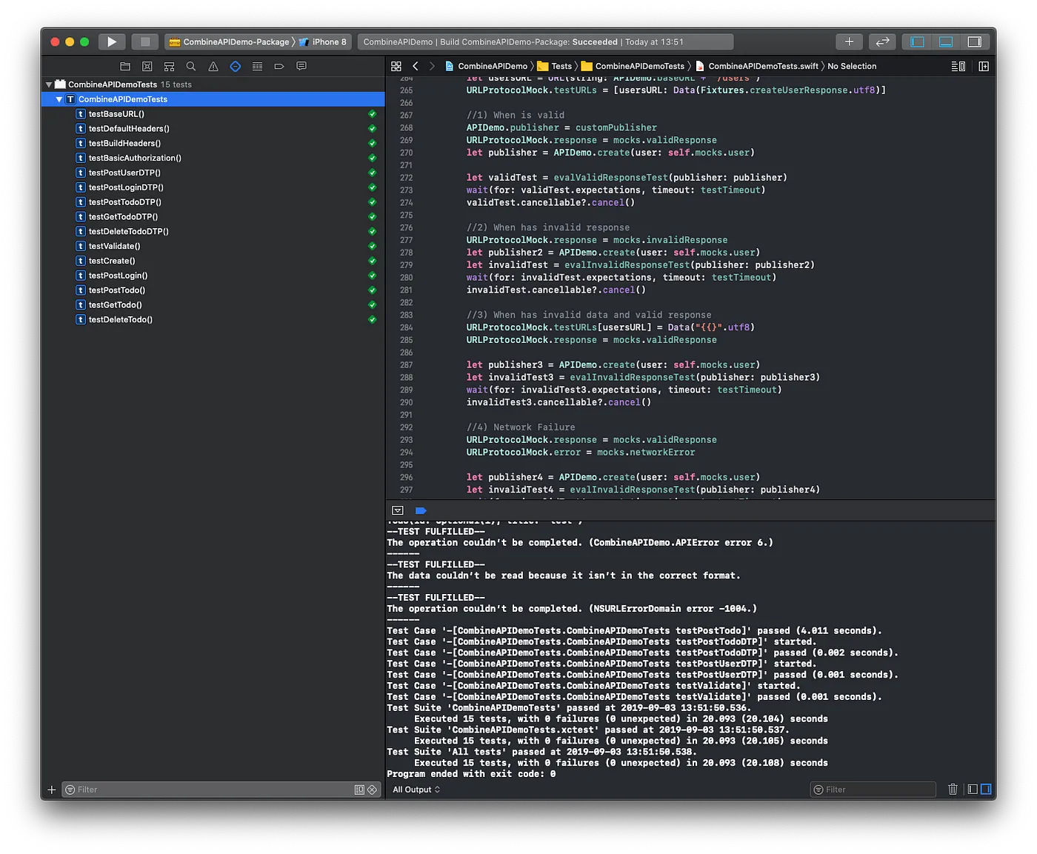
Task: Click testGetTodoDTP() passed status icon
Action: coord(373,217)
